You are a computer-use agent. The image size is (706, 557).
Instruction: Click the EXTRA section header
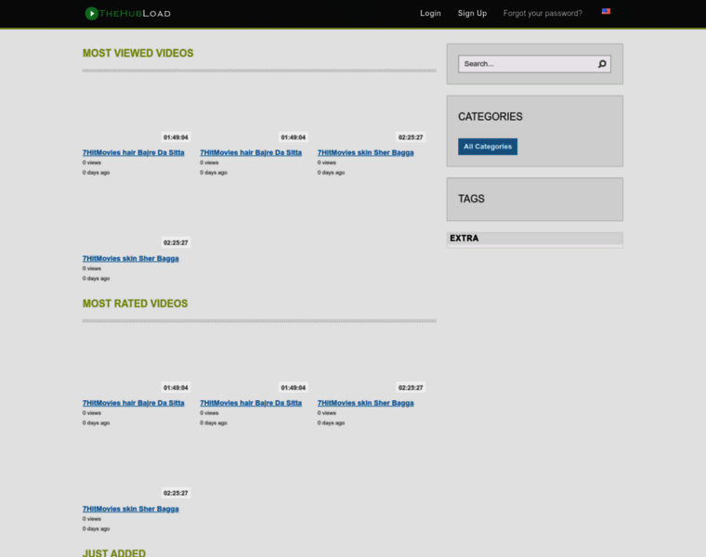[464, 239]
